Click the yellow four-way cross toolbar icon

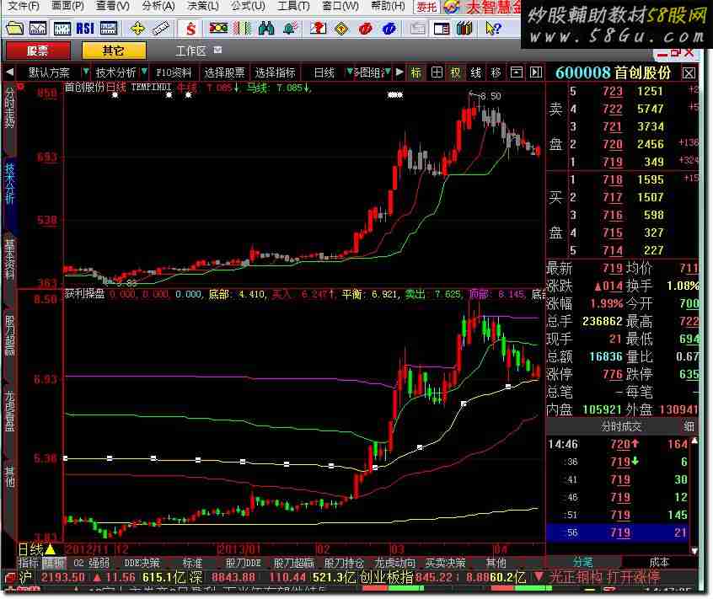pyautogui.click(x=137, y=29)
